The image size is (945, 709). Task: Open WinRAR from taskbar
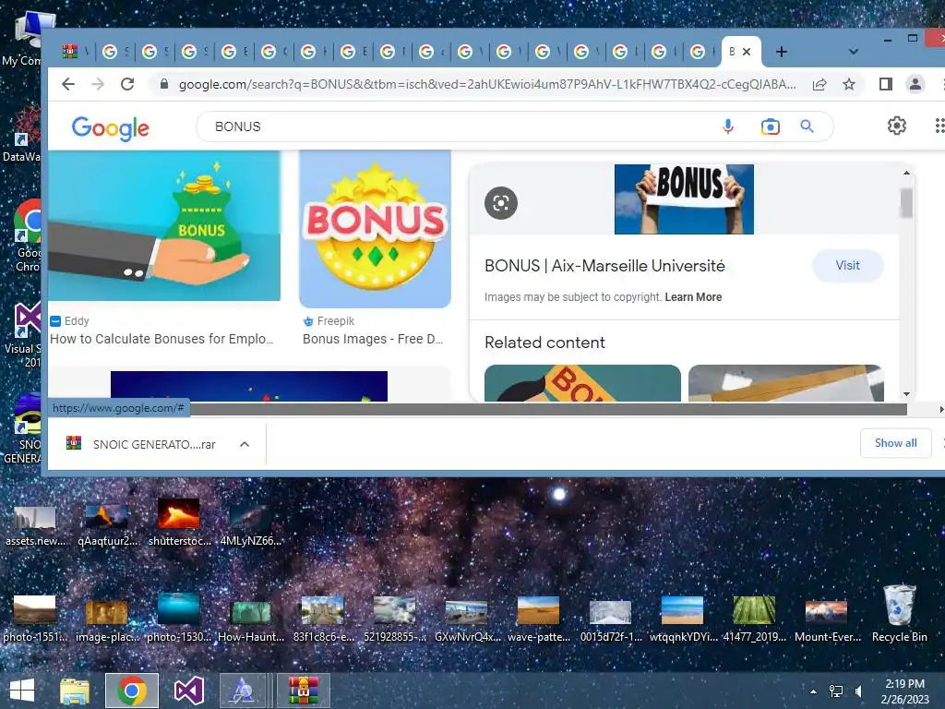pos(303,691)
